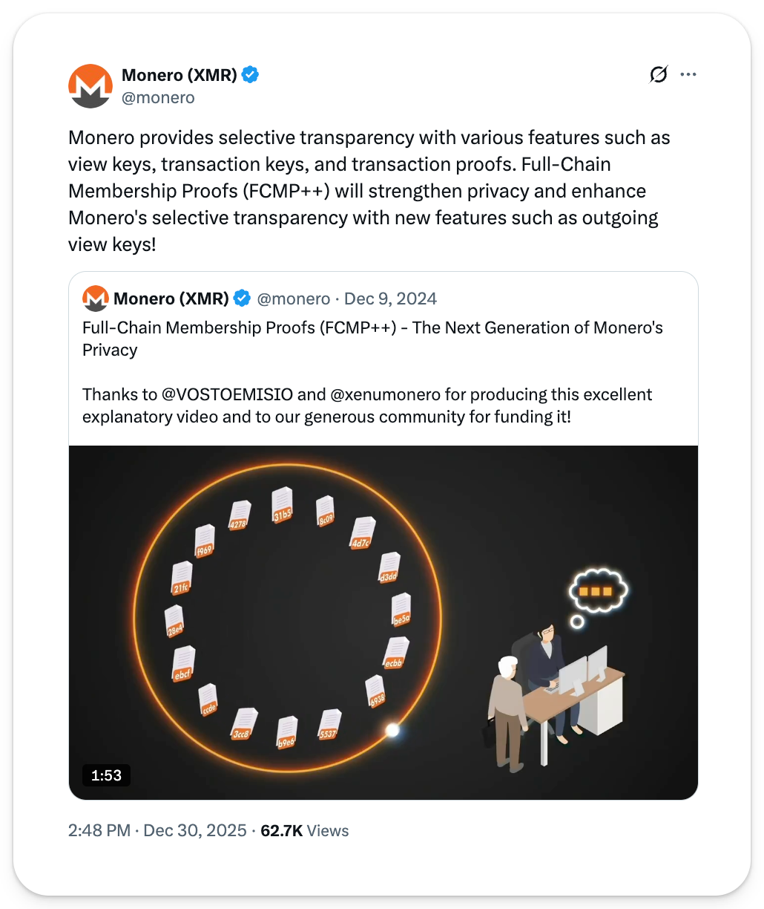Click the 62.7K Views count
The height and width of the screenshot is (909, 764).
[x=304, y=830]
